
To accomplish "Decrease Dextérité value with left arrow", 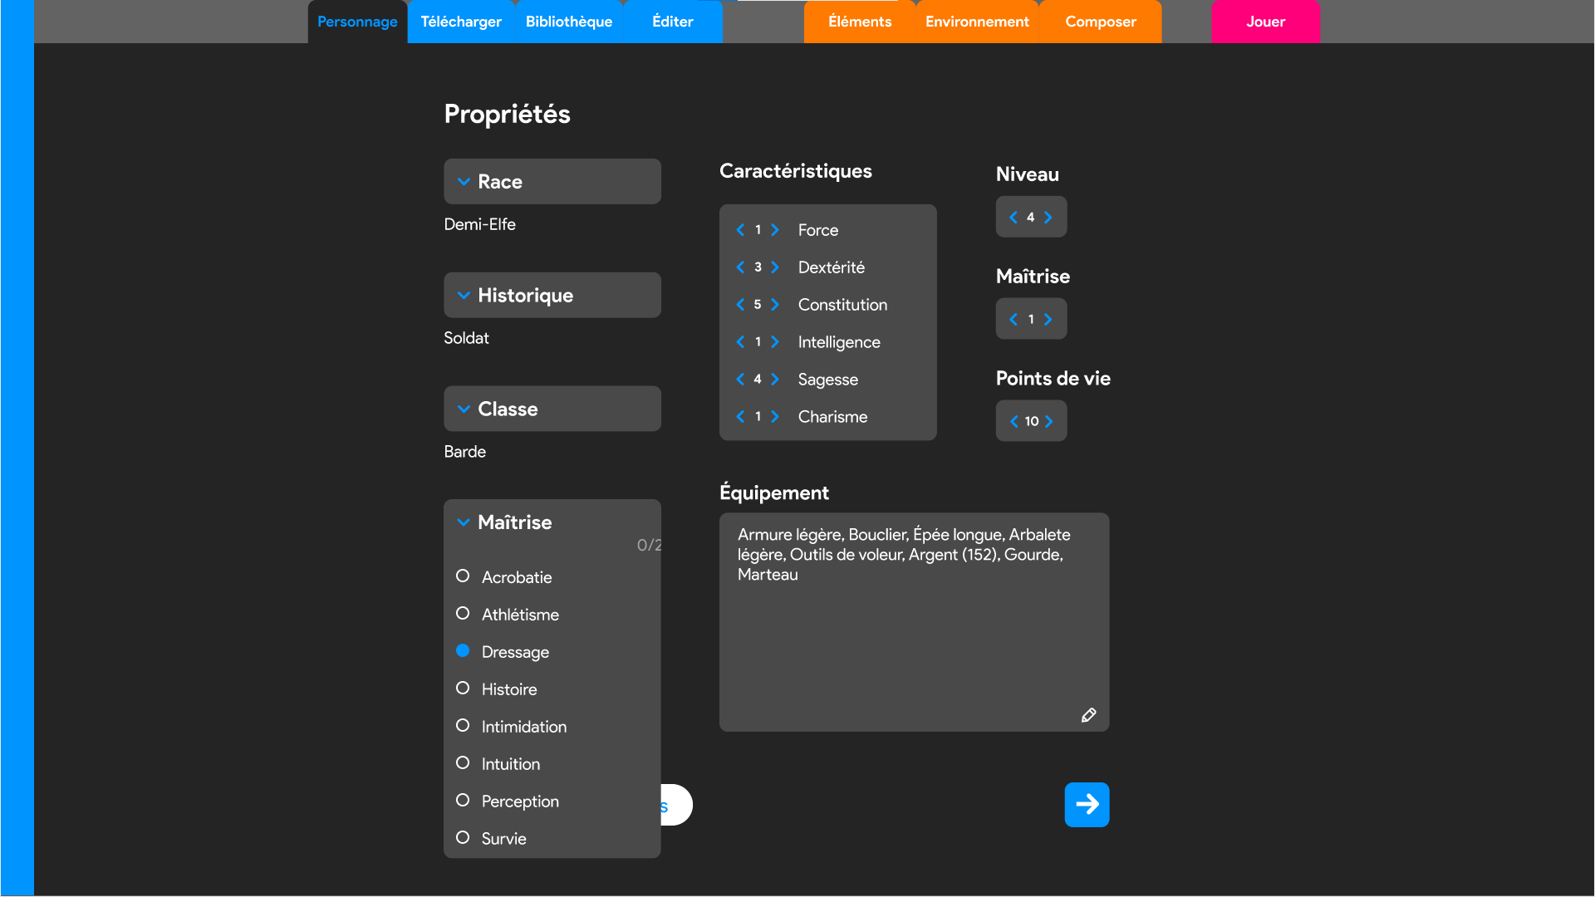I will (x=740, y=267).
